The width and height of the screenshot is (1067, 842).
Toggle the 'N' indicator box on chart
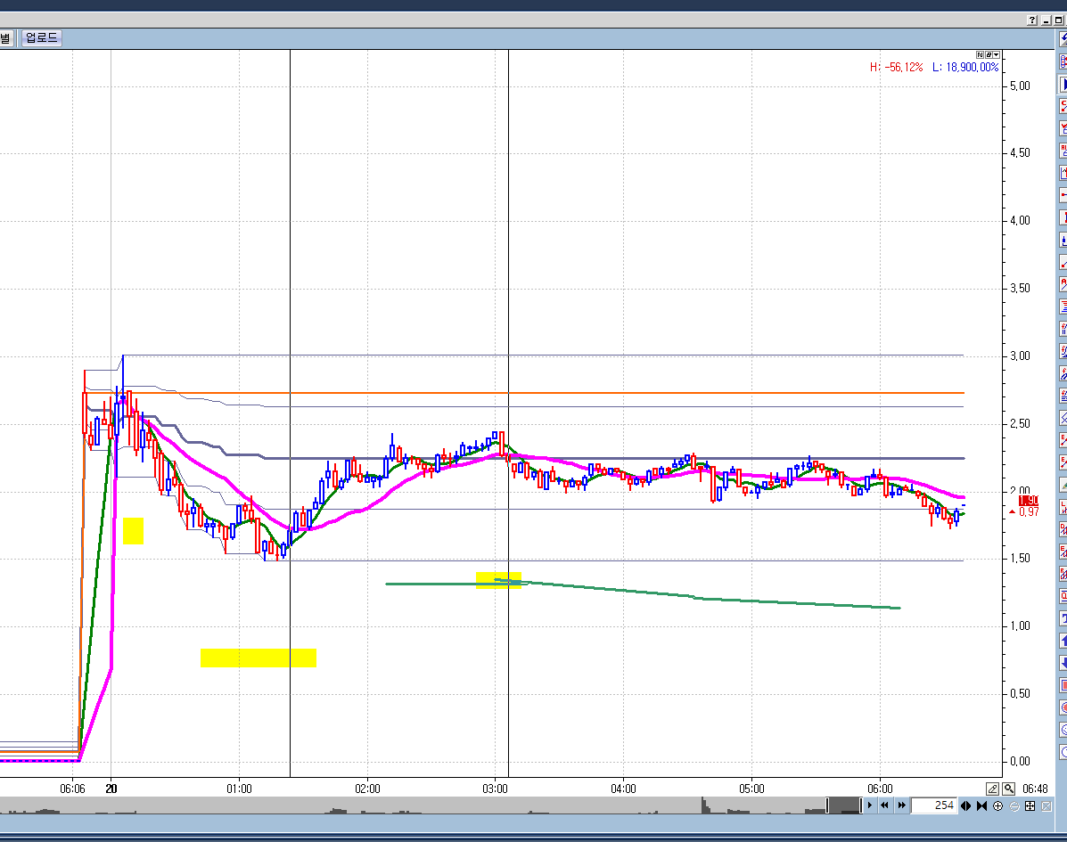[981, 54]
